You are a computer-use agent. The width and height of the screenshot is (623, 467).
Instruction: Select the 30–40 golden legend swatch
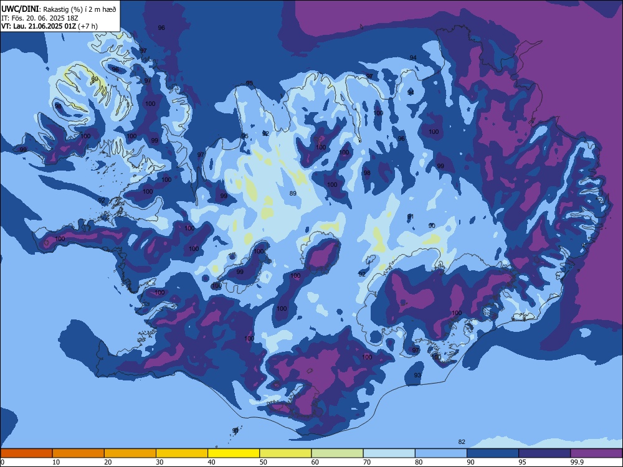tap(182, 453)
